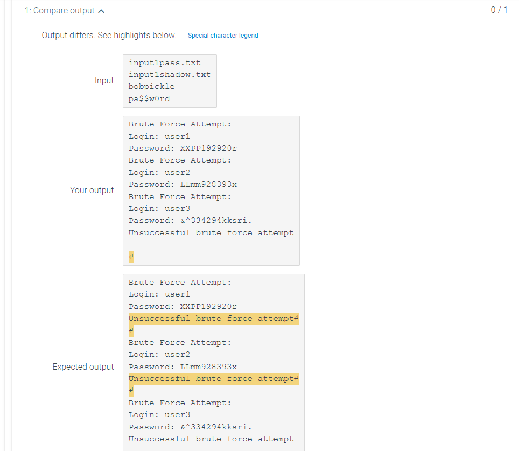519x451 pixels.
Task: Click the 'Input' label
Action: [104, 80]
